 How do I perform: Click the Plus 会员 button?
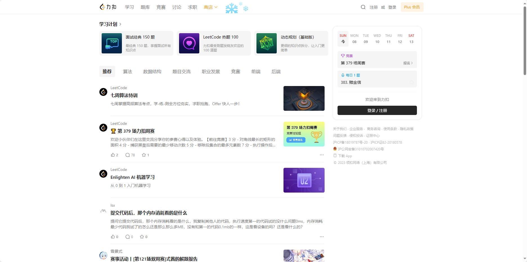point(412,7)
